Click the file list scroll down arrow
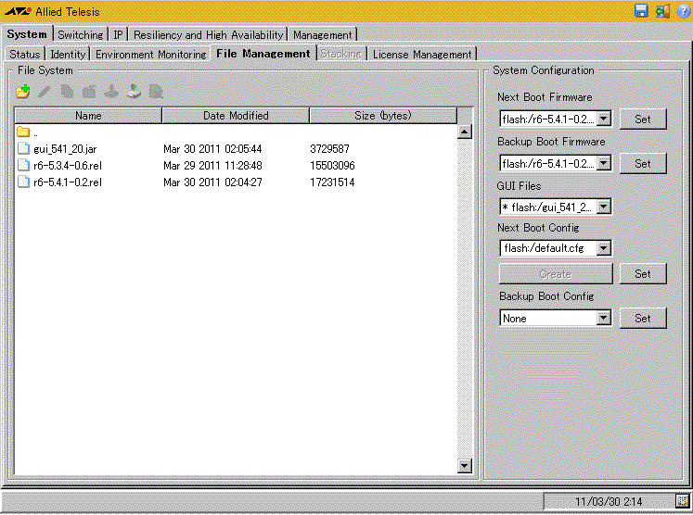Screen dimensions: 693x515 point(465,466)
